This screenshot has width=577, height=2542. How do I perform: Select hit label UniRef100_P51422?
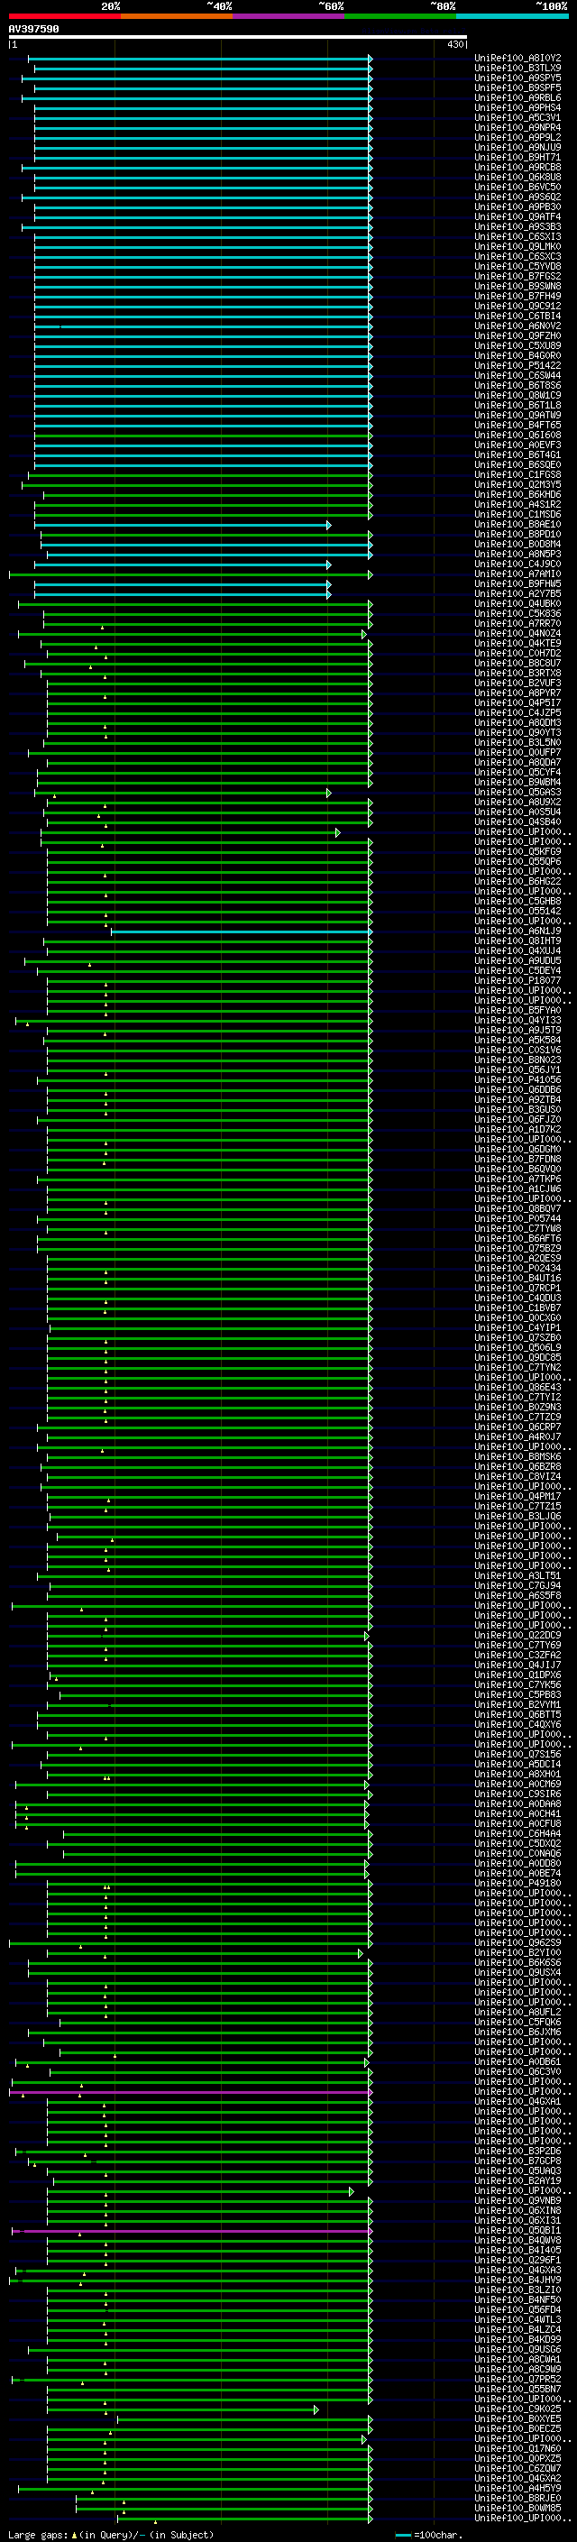point(517,365)
